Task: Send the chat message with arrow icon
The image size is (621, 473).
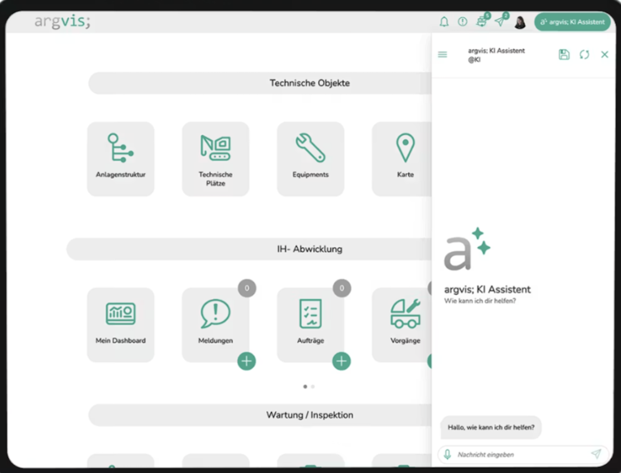Action: point(596,454)
